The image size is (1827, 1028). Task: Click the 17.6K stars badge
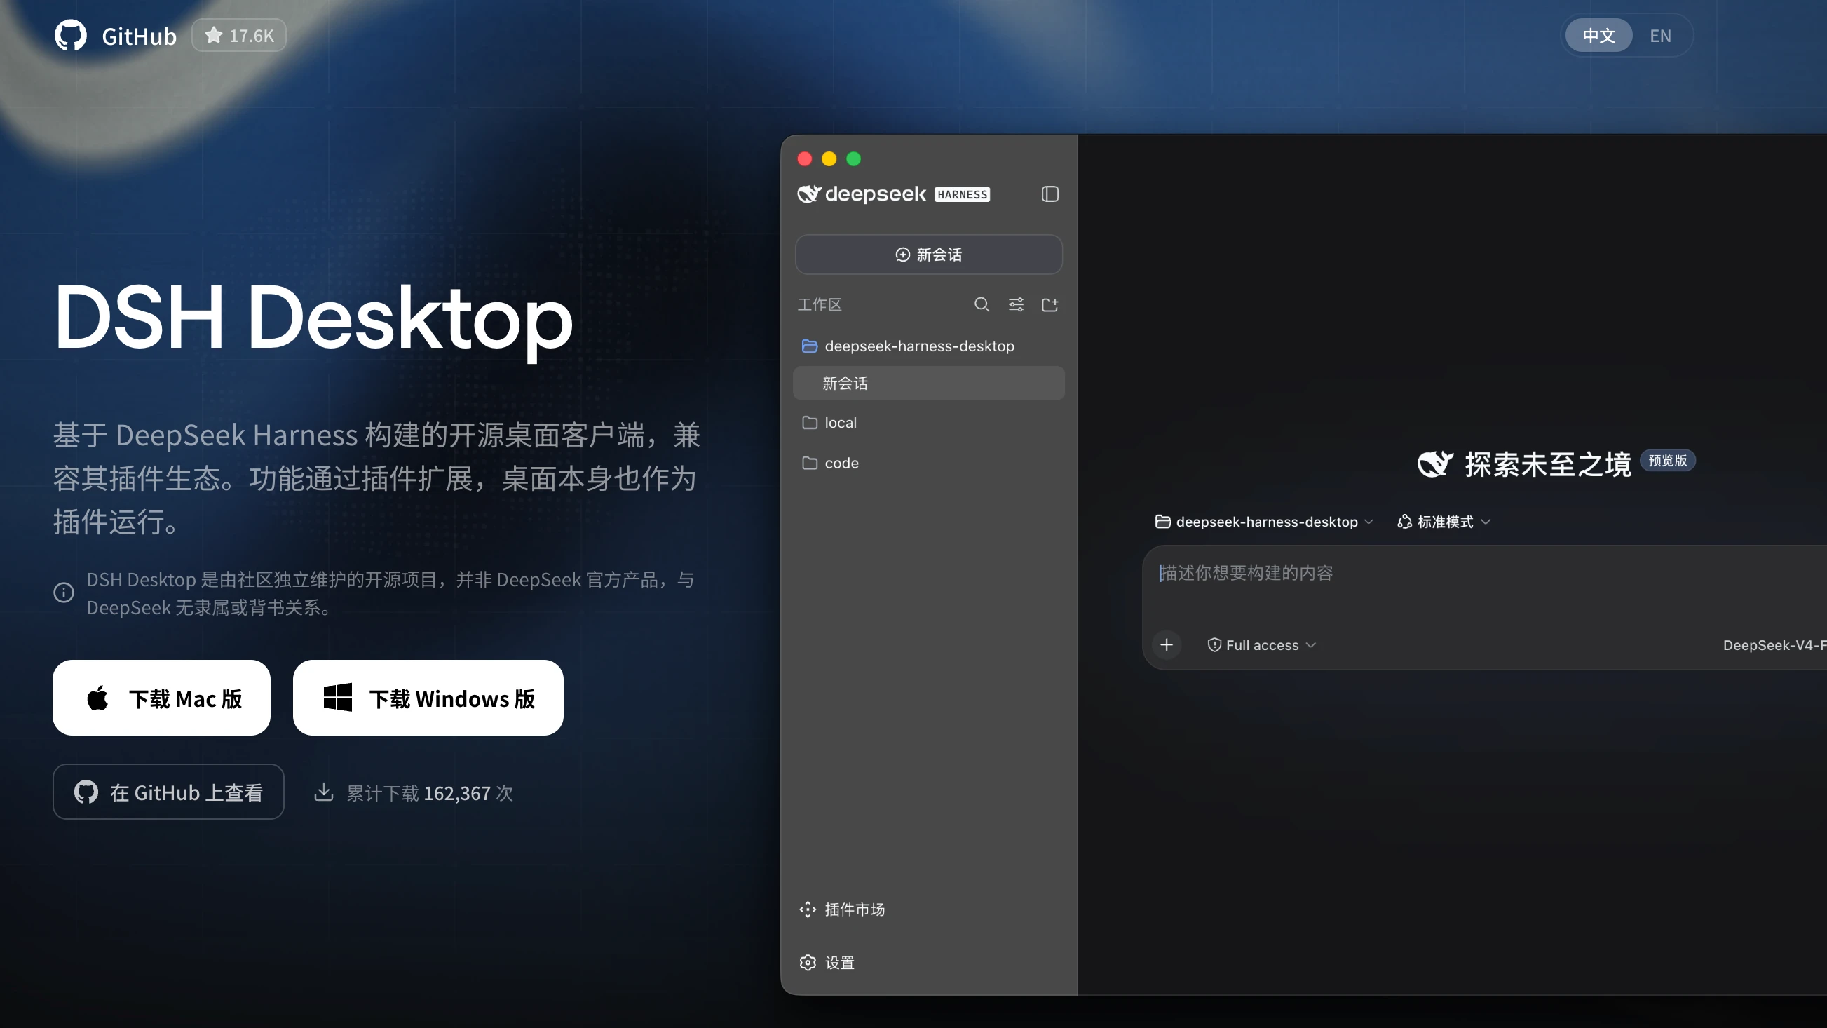point(239,36)
